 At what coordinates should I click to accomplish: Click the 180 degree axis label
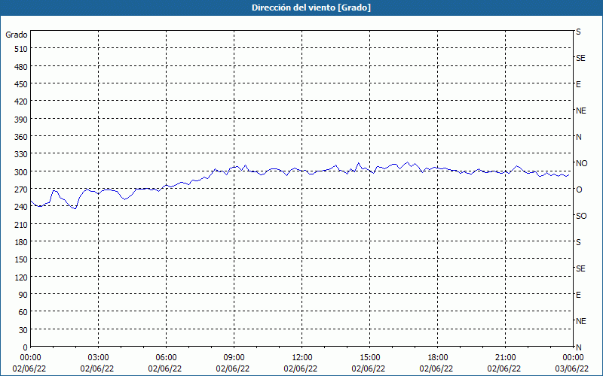[21, 242]
